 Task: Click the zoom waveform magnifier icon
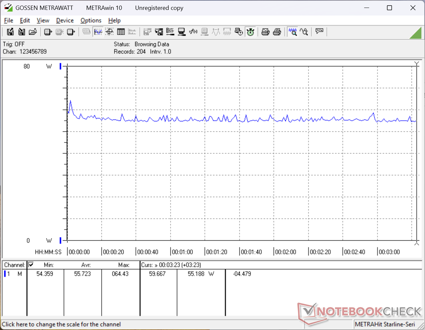pos(292,32)
